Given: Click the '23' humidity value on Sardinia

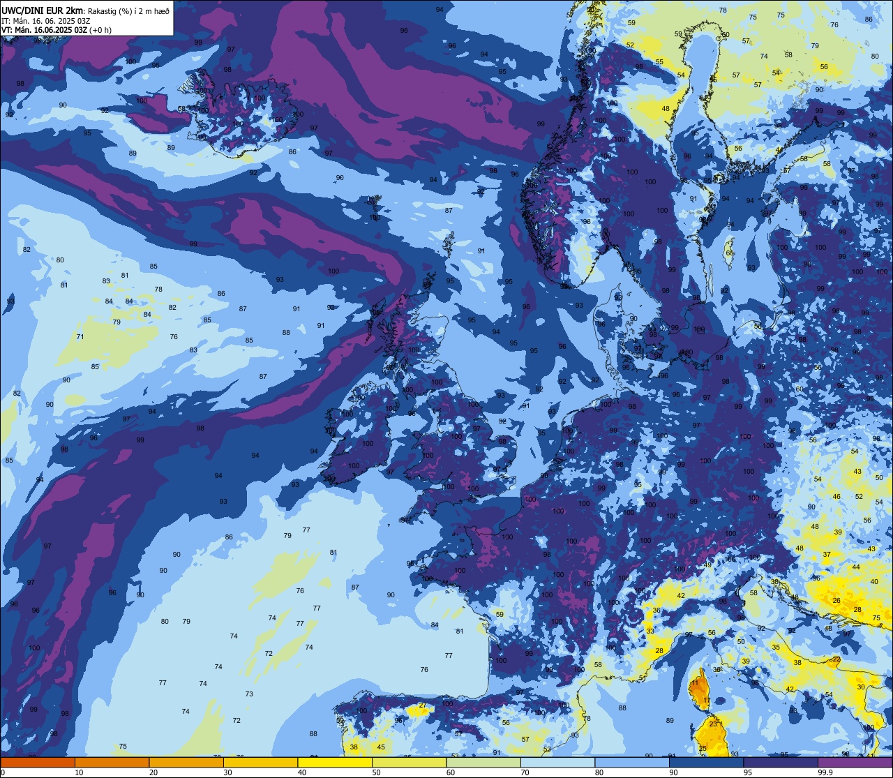Looking at the screenshot, I should click(713, 724).
